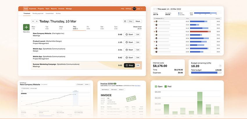The width and height of the screenshot is (247, 119).
Task: Click the green Paid badge beside Invoice 2208
Action: [x=115, y=84]
